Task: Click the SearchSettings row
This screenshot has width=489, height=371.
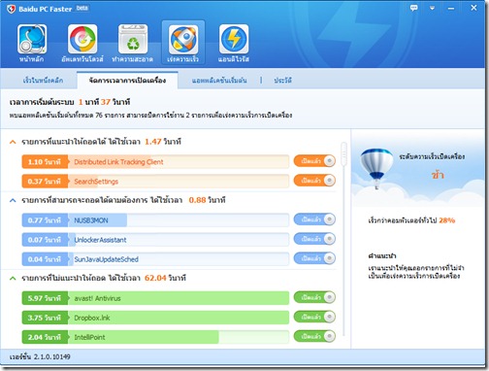Action: (155, 182)
